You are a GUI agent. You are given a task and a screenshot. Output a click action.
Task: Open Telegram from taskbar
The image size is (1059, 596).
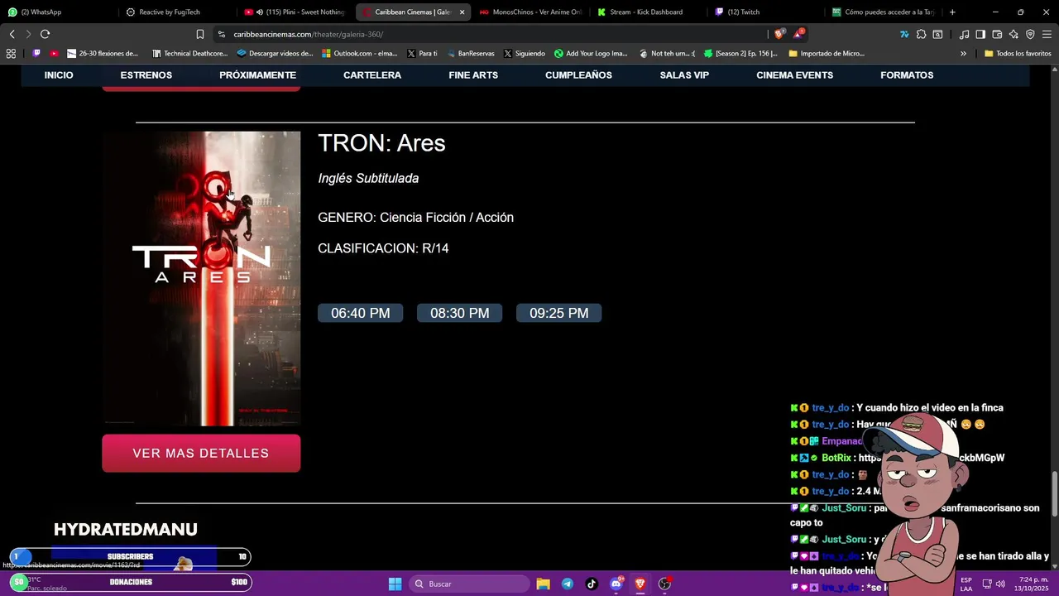click(567, 584)
